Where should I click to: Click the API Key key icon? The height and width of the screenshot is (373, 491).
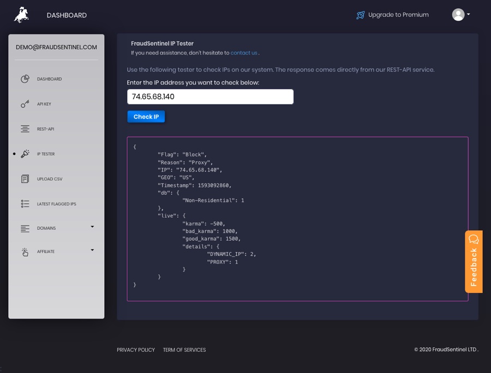25,104
